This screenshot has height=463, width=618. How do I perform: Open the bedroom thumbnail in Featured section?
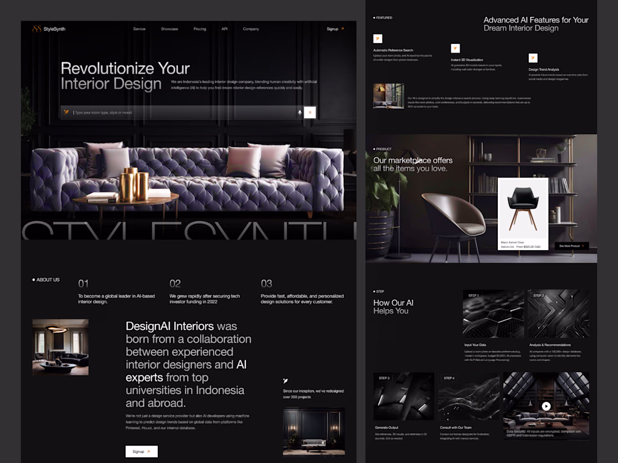389,95
